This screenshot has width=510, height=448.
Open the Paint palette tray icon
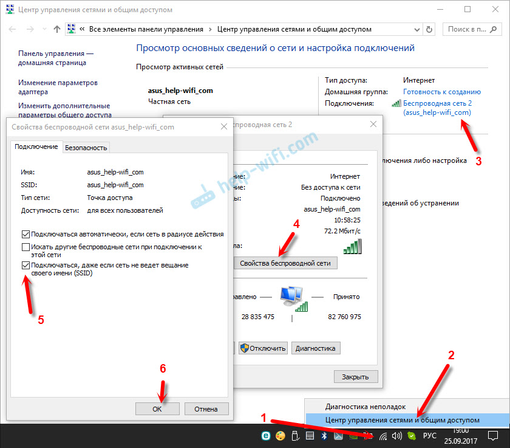280,436
